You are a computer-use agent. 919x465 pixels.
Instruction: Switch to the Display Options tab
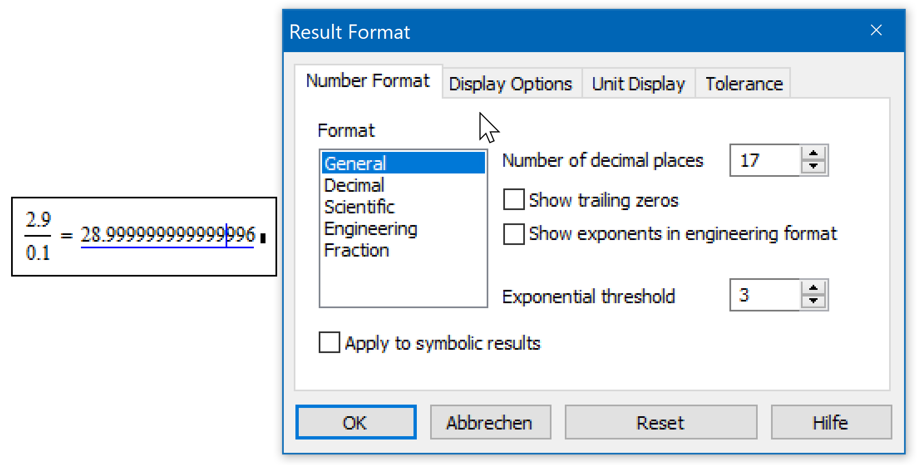[510, 83]
